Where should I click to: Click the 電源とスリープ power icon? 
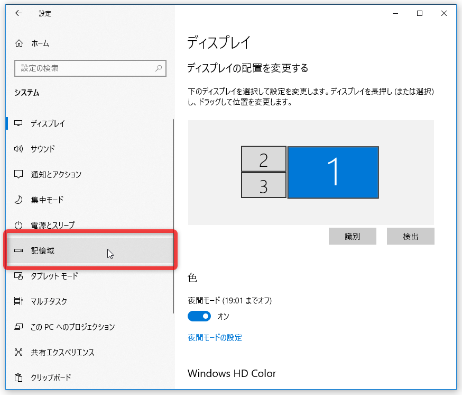pyautogui.click(x=19, y=225)
